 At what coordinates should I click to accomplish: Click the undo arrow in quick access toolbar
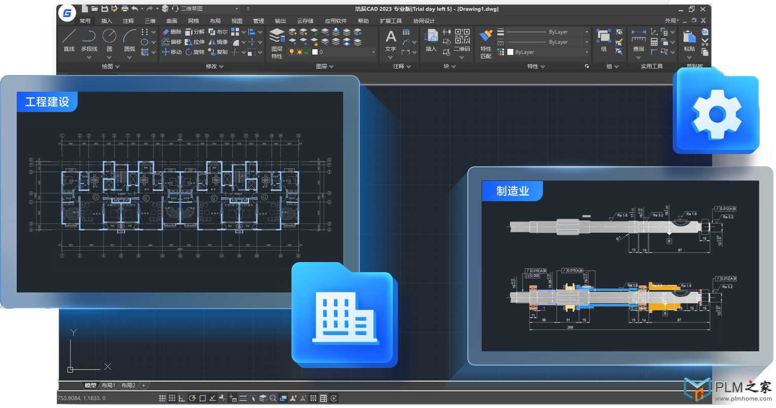click(135, 9)
